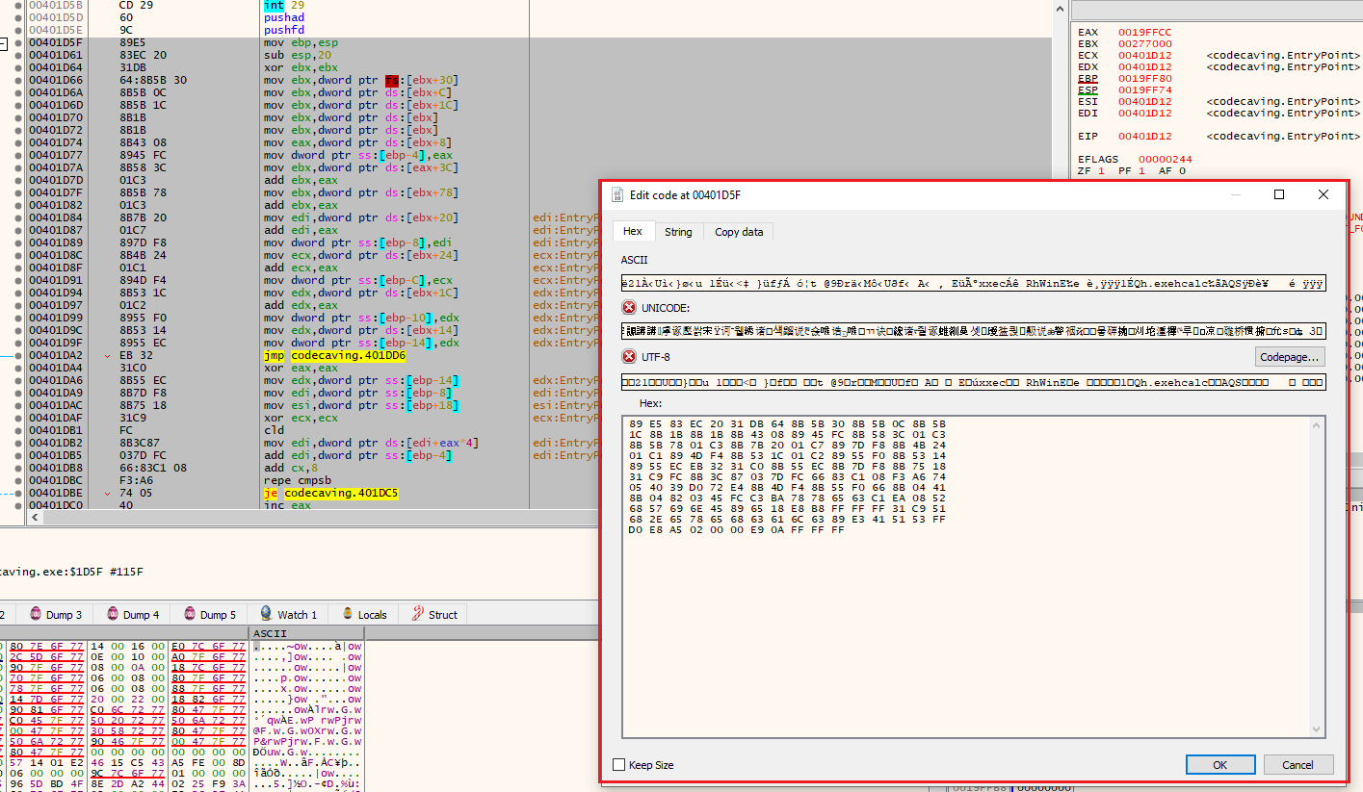Screen dimensions: 1363x792
Task: Click the Watch 1 globe icon
Action: pos(266,614)
